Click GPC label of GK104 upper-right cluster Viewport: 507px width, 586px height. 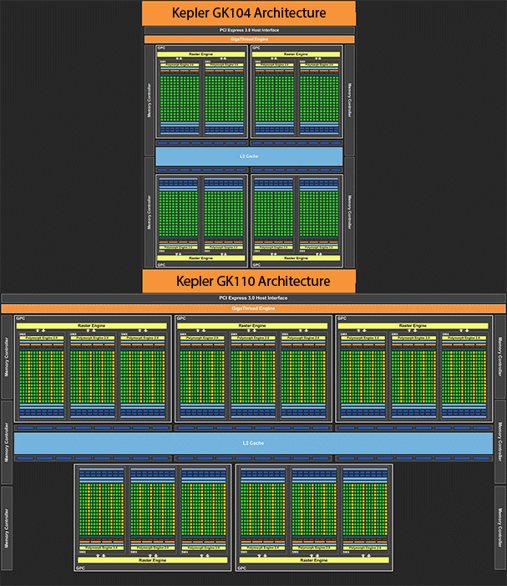coord(256,48)
